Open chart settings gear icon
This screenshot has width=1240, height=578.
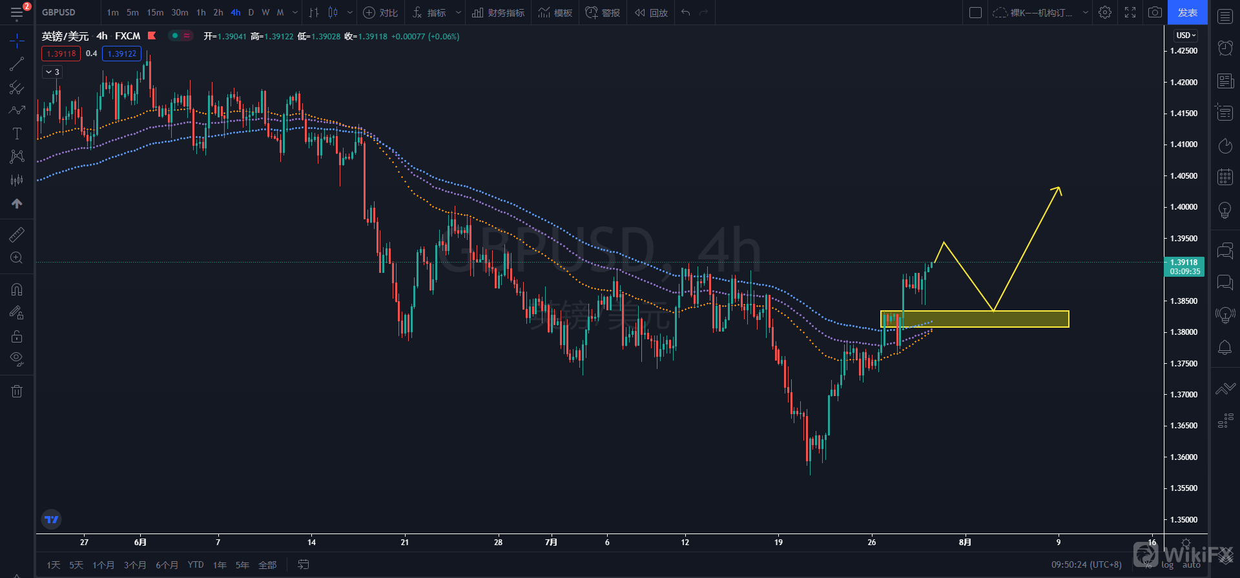click(x=1105, y=12)
